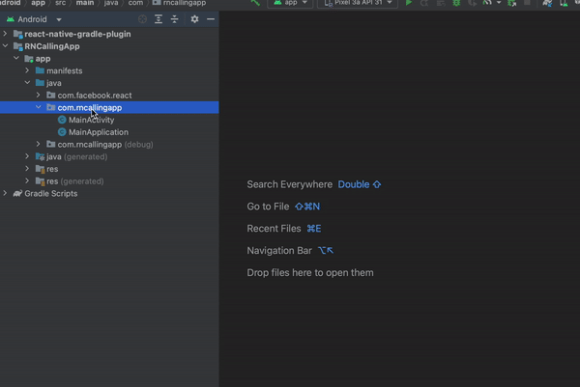Open the Pixel 3a API 31 device dropdown
This screenshot has width=580, height=387.
coord(358,3)
